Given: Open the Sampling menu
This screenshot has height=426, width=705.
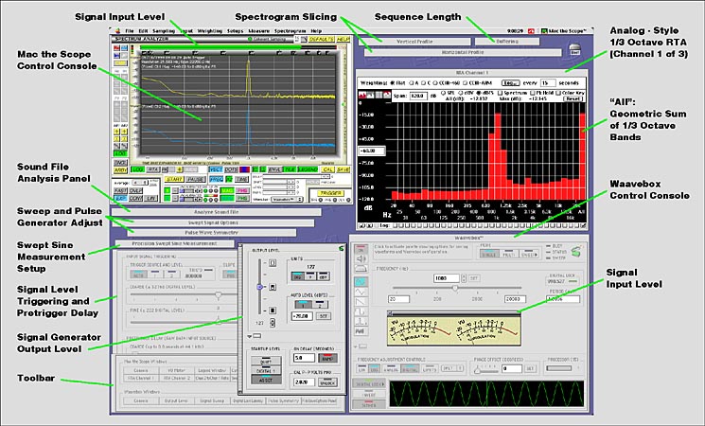Looking at the screenshot, I should (x=164, y=31).
